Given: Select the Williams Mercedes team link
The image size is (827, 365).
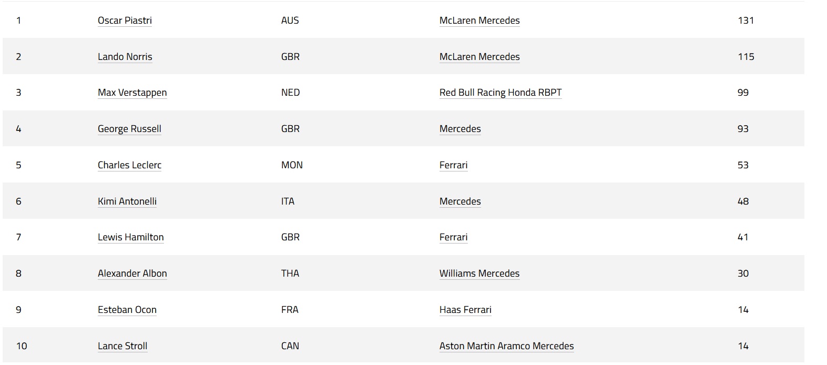Looking at the screenshot, I should point(479,273).
